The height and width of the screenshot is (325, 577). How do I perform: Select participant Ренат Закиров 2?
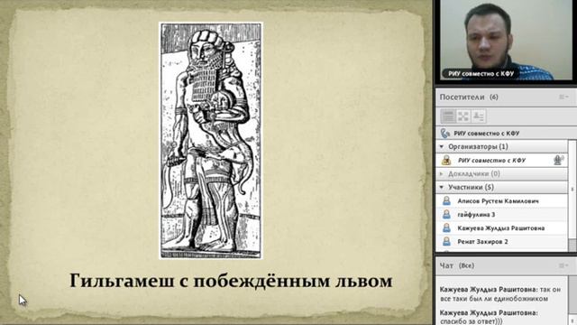pos(502,242)
